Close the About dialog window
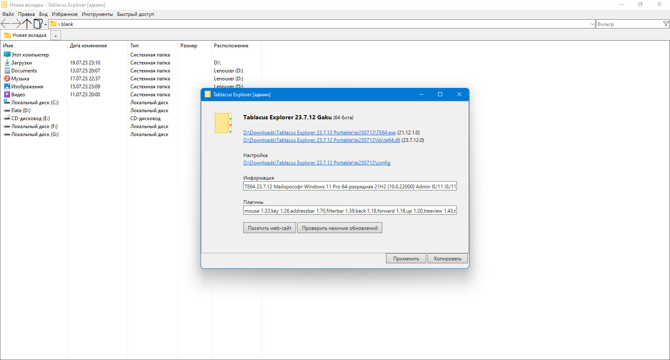Image resolution: width=670 pixels, height=360 pixels. (459, 94)
